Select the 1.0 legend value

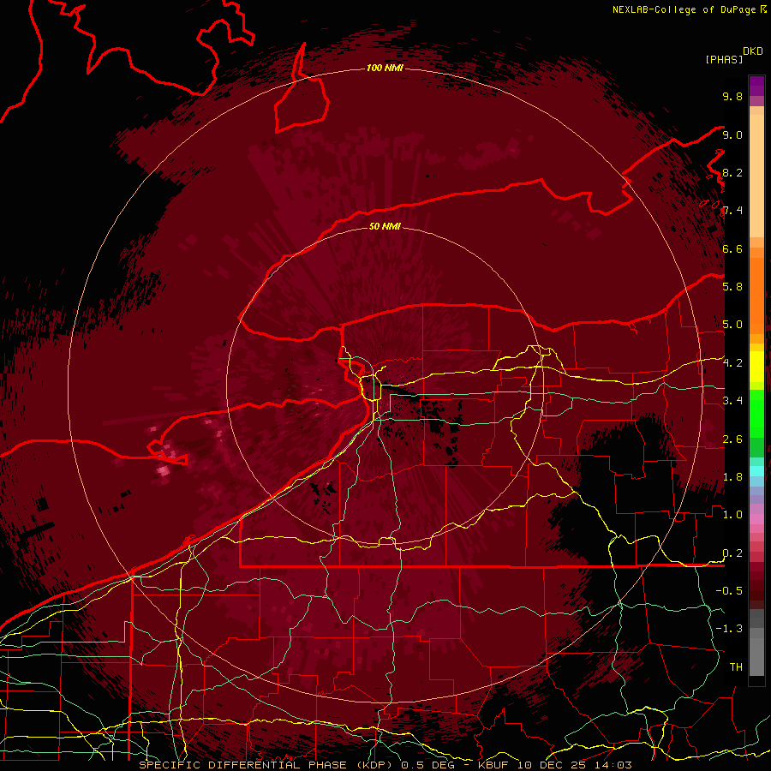click(x=732, y=514)
